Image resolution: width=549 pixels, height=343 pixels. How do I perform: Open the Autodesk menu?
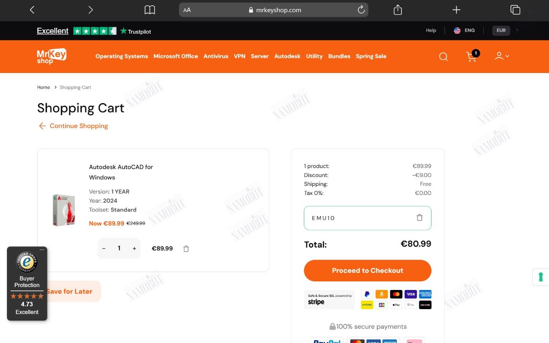287,56
